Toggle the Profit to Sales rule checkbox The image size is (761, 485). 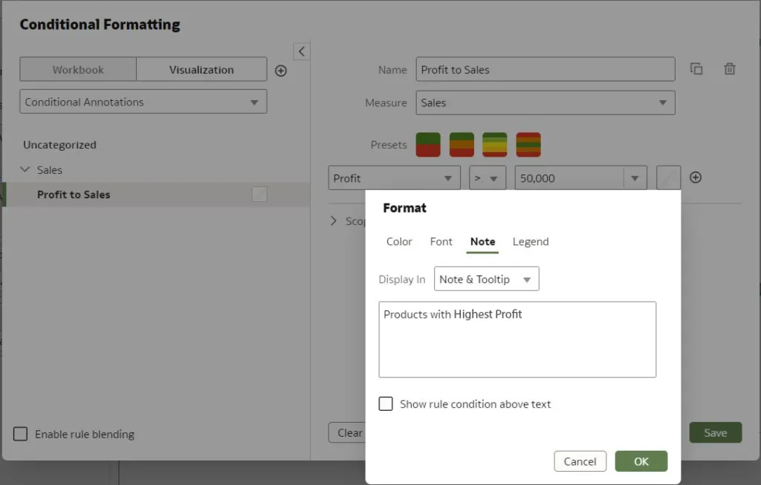pos(259,195)
